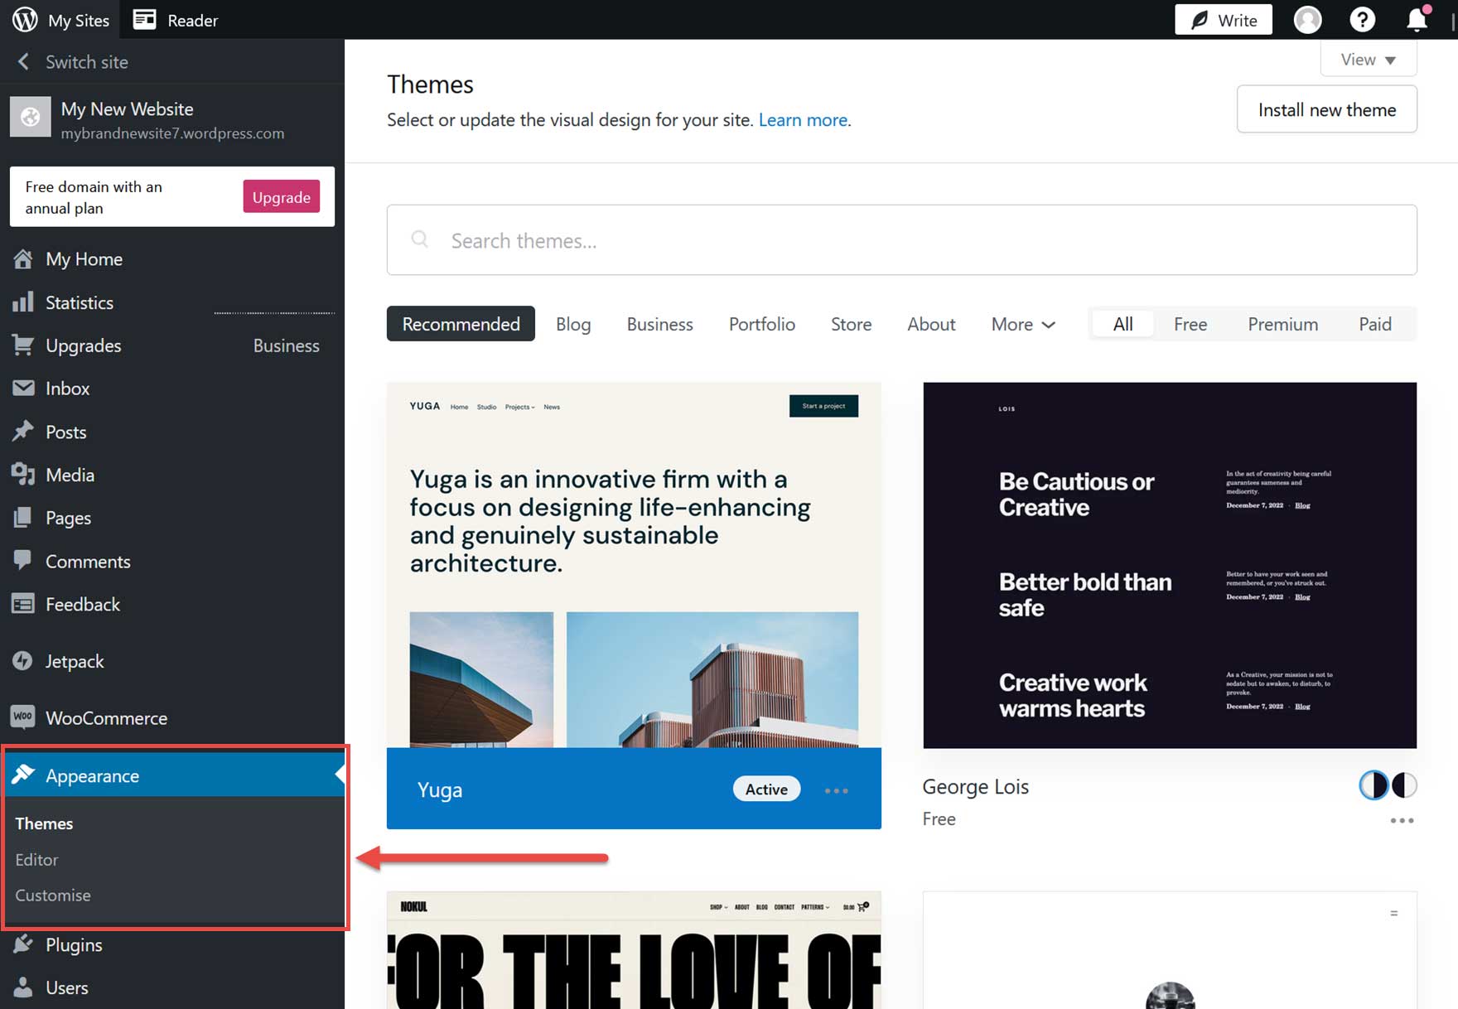This screenshot has height=1009, width=1458.
Task: Open Customise submenu item
Action: tap(53, 896)
